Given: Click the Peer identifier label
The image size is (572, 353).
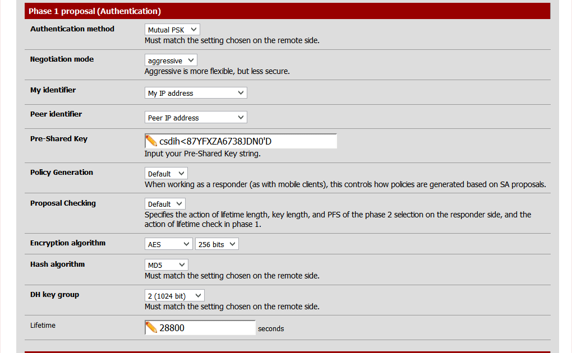Looking at the screenshot, I should [56, 114].
